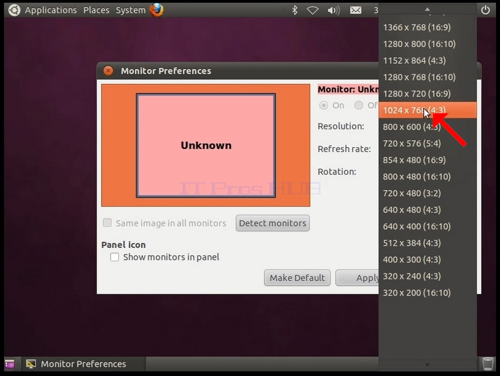Open the System menu
This screenshot has width=500, height=376.
130,10
